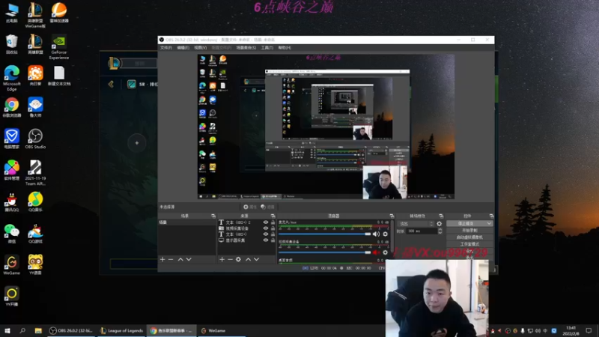The image size is (599, 337).
Task: Click the source Filters button above docks
Action: point(268,207)
